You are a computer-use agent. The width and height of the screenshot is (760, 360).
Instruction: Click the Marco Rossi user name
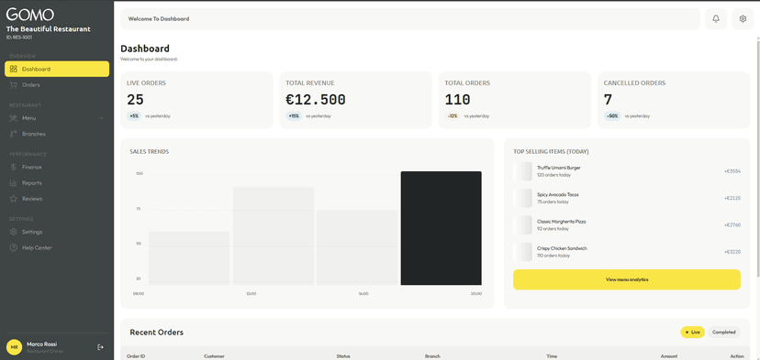pyautogui.click(x=41, y=344)
